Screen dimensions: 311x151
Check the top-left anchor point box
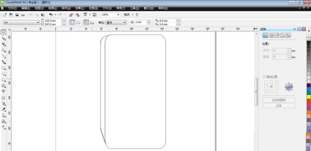pyautogui.click(x=266, y=82)
